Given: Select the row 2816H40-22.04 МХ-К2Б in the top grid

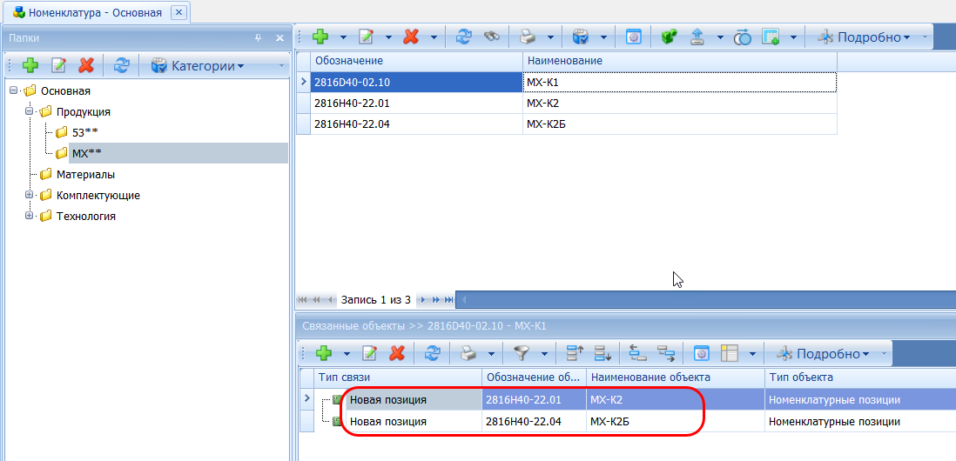Looking at the screenshot, I should [418, 124].
